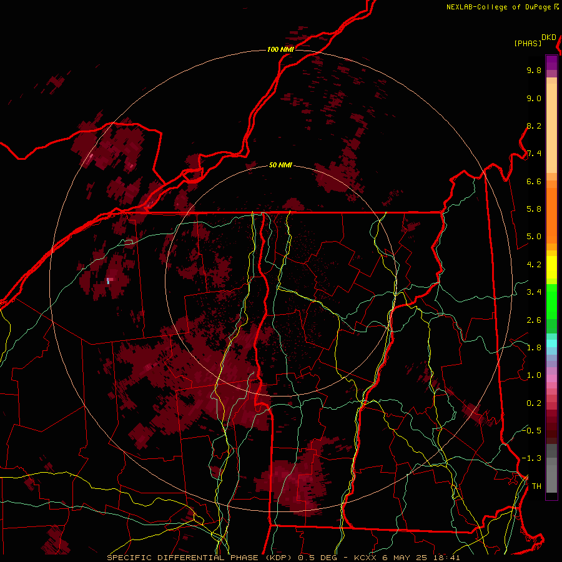Click the [PHAS] legend unit label
Screen dimensions: 562x562
[x=528, y=44]
